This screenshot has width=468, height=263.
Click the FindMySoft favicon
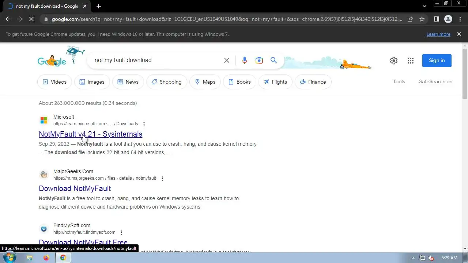point(44,229)
